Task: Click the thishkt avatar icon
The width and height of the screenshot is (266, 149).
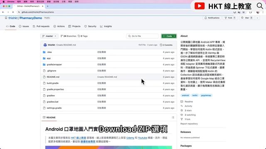Action: pos(45,45)
